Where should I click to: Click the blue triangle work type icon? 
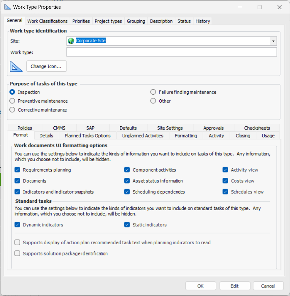[16, 66]
